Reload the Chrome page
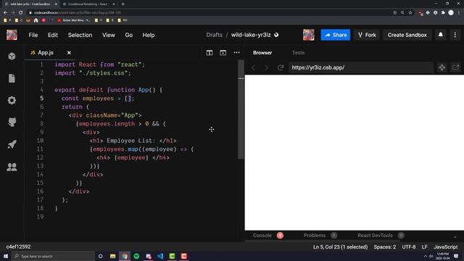Image resolution: width=464 pixels, height=261 pixels. tap(21, 13)
